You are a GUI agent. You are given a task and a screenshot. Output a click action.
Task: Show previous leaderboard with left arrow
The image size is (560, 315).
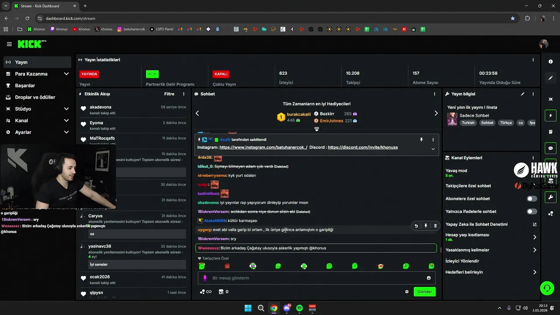tap(197, 113)
